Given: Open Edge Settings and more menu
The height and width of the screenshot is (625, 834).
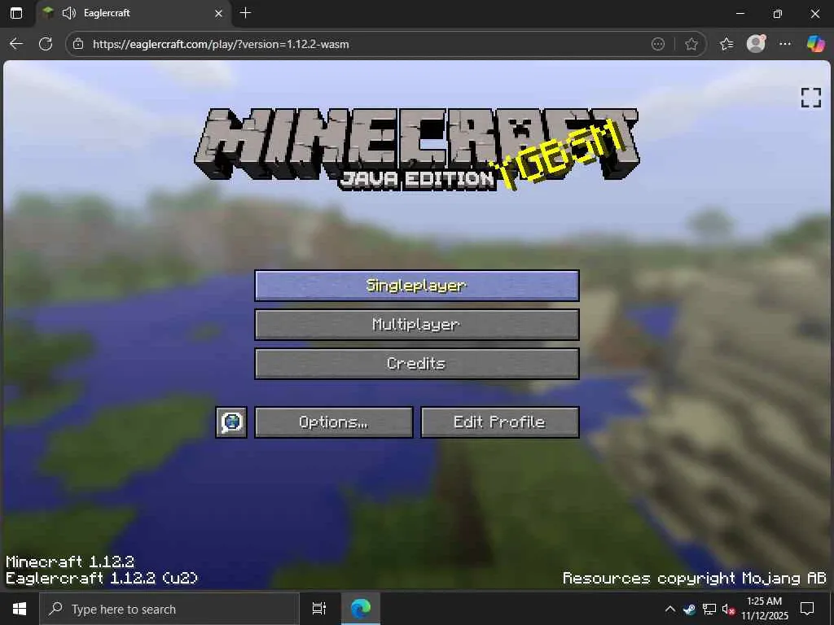Looking at the screenshot, I should click(784, 44).
